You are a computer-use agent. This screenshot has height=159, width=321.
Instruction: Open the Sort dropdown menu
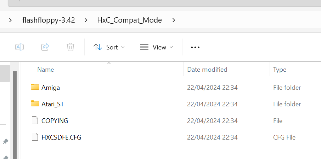(x=109, y=47)
